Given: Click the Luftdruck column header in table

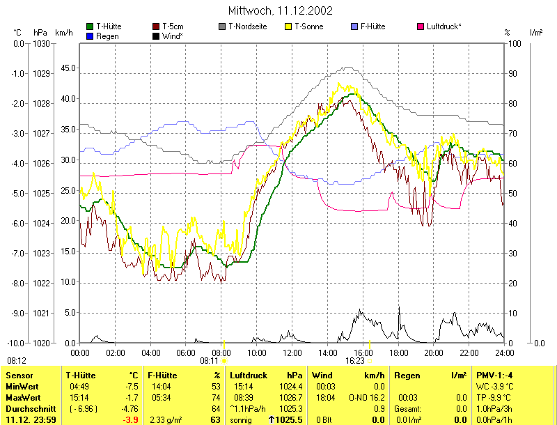Looking at the screenshot, I should tap(249, 376).
